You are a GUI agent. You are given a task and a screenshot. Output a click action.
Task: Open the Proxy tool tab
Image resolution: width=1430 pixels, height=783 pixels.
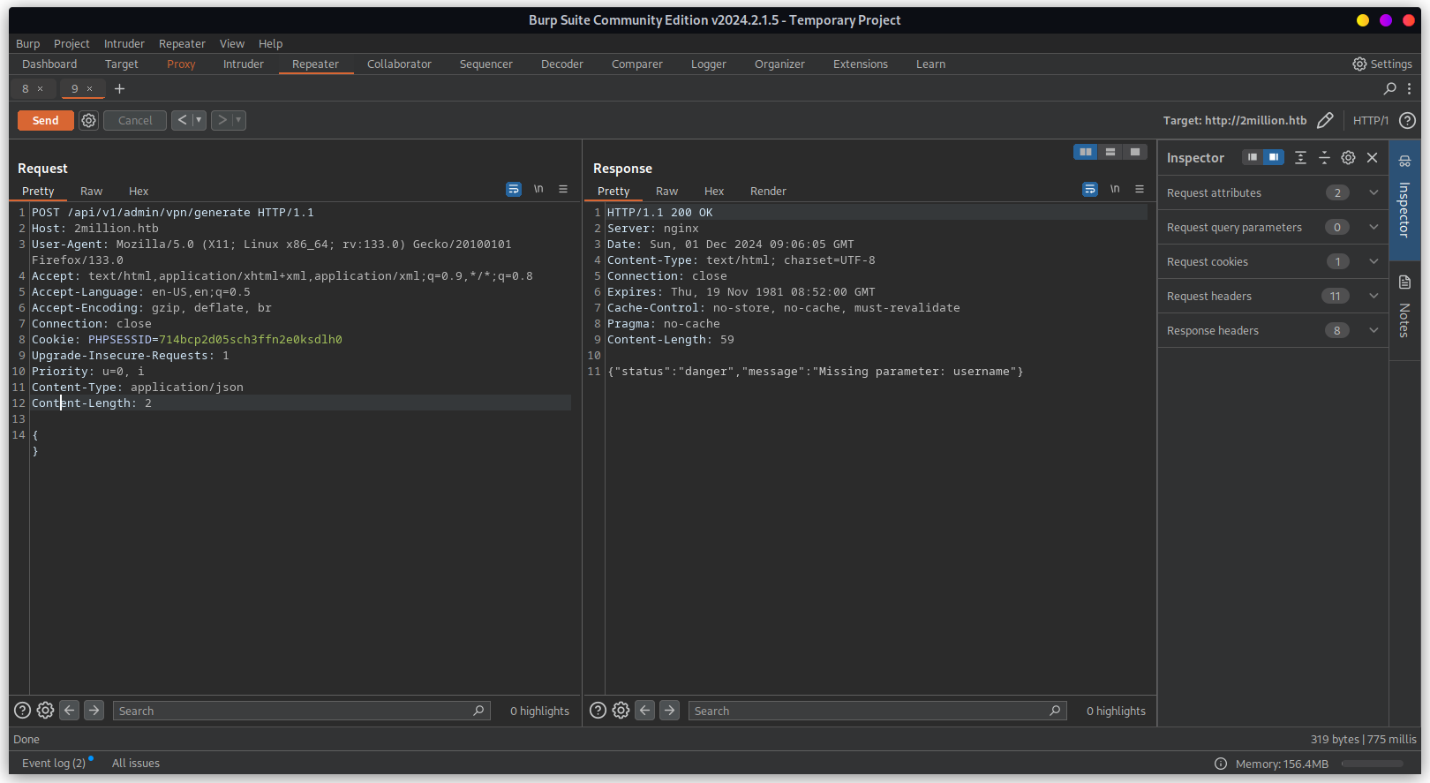[x=181, y=64]
